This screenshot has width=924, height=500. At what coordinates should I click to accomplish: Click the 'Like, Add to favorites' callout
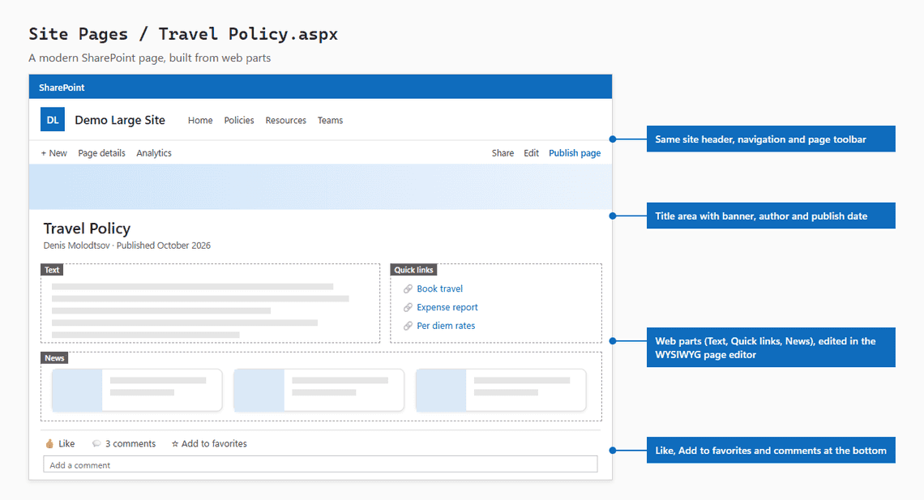coord(771,450)
